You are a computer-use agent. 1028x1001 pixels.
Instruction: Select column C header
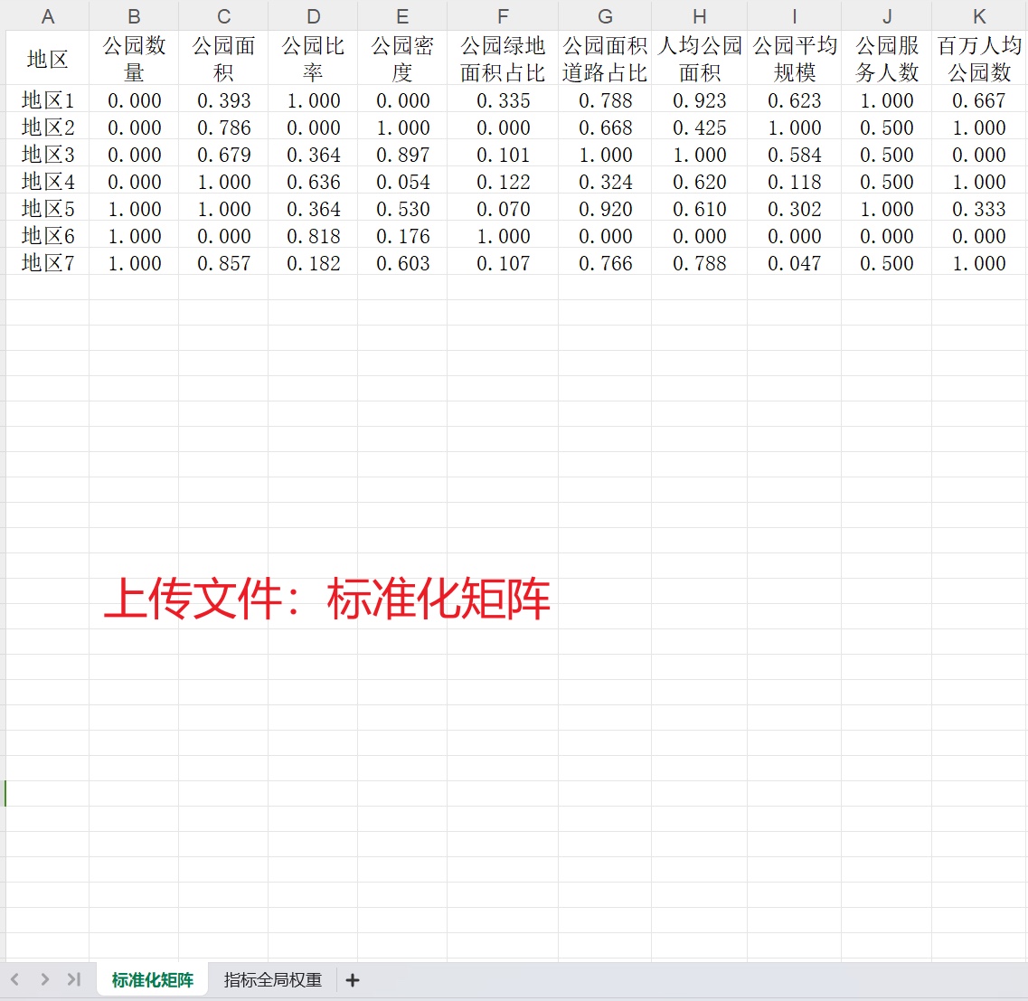pos(223,16)
